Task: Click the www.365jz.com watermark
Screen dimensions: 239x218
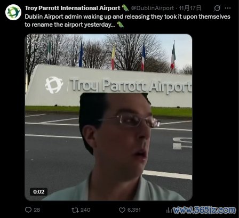Action: click(x=204, y=210)
